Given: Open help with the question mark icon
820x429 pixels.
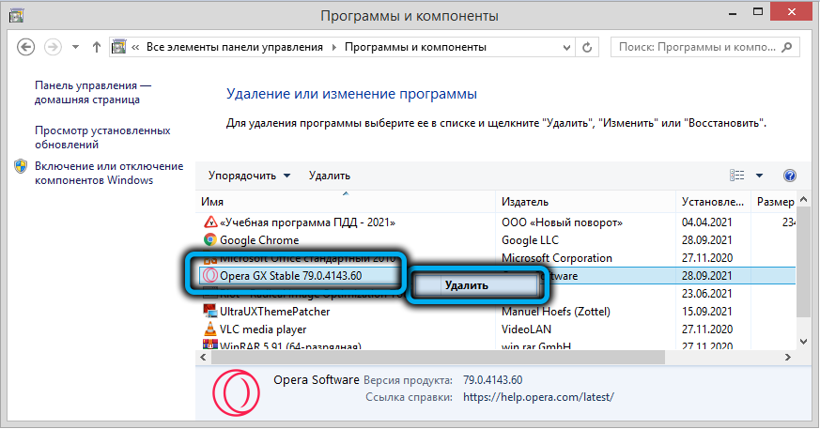Looking at the screenshot, I should point(789,176).
